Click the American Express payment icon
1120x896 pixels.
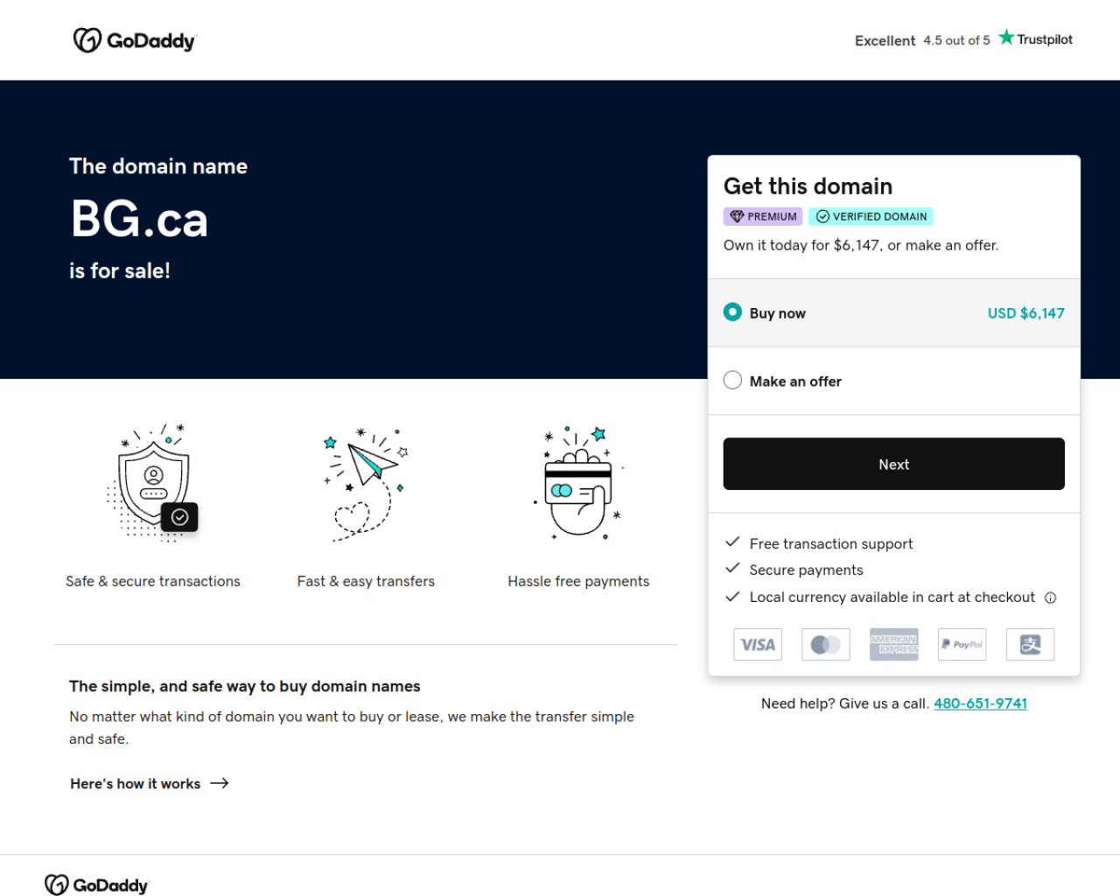point(894,645)
